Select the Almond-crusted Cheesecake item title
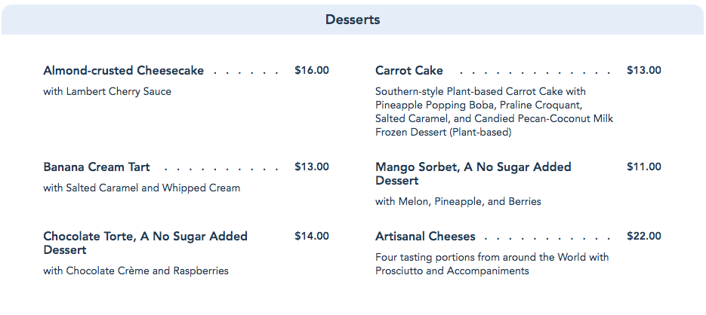 pos(124,71)
